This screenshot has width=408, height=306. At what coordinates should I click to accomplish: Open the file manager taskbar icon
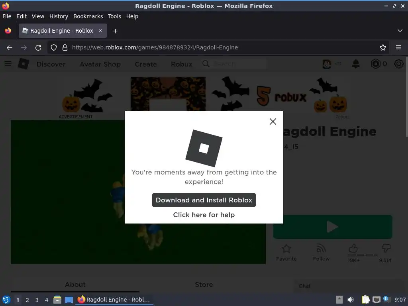[57, 300]
